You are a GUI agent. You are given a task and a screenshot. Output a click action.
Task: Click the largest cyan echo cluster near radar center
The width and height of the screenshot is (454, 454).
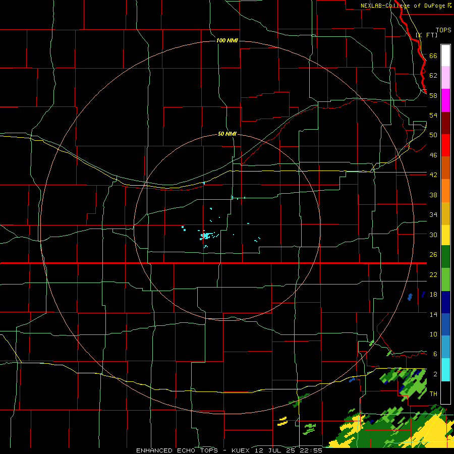206,236
